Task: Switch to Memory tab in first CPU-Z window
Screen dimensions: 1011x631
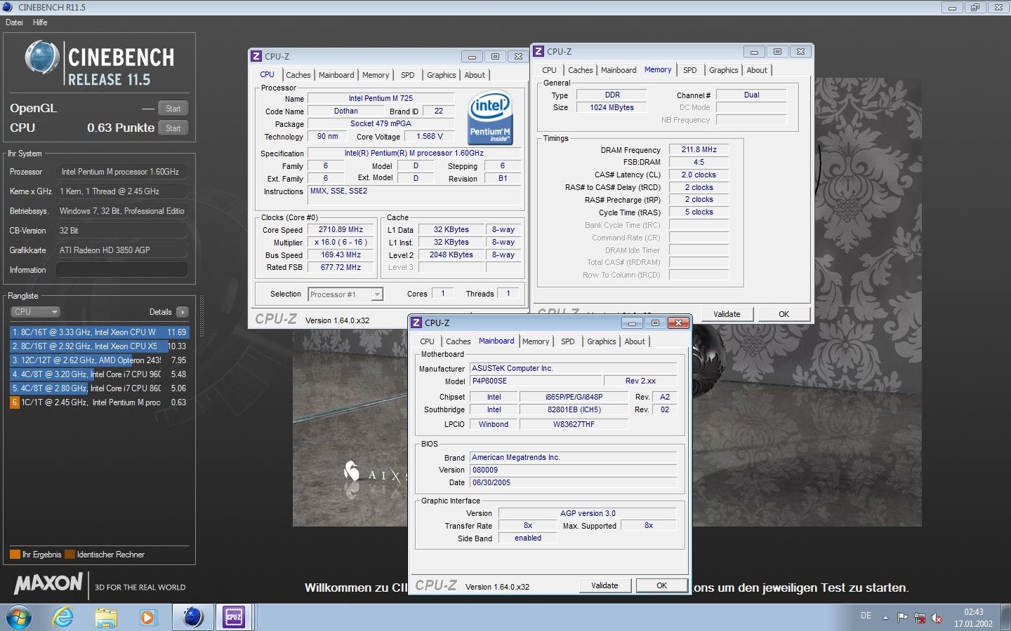Action: [x=376, y=75]
